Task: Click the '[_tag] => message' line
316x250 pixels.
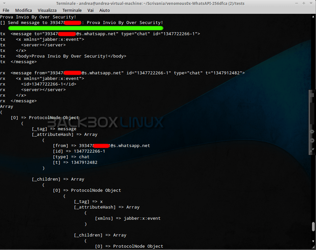Action: pos(54,129)
